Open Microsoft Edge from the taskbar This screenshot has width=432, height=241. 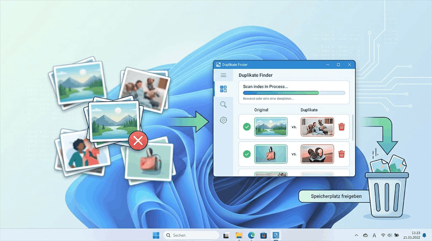tap(251, 235)
